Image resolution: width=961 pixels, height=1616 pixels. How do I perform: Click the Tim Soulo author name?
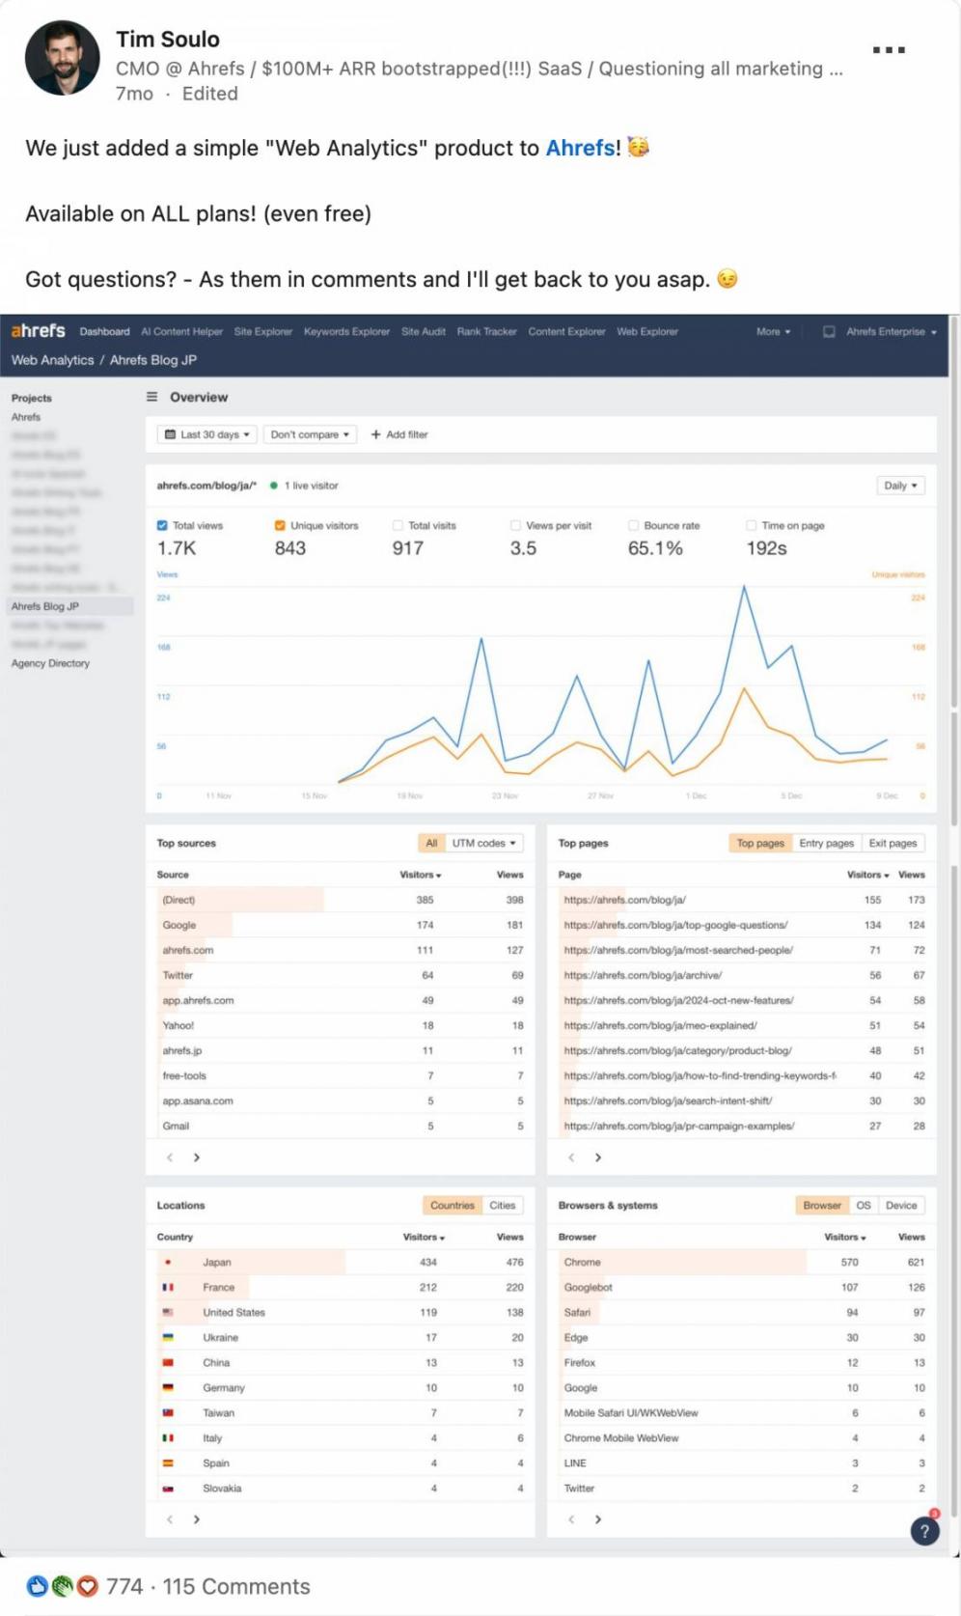[x=168, y=40]
